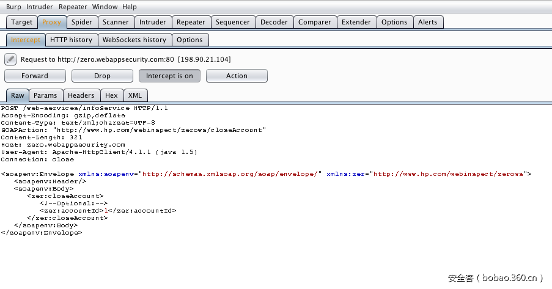Open the Help menu
The image size is (552, 289).
(x=130, y=7)
